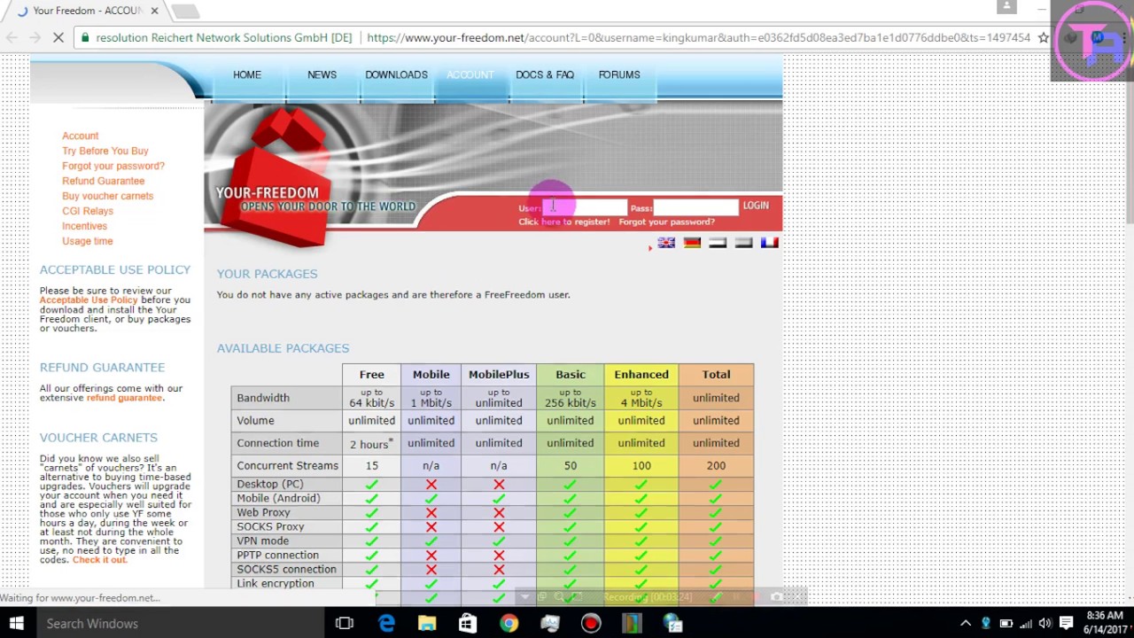Switch to Google Chrome on the taskbar
The image size is (1134, 638).
pyautogui.click(x=509, y=623)
